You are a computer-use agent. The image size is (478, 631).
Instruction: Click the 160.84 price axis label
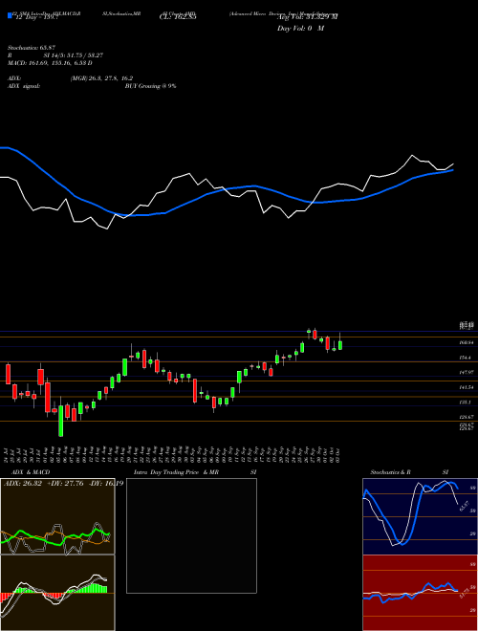466,343
